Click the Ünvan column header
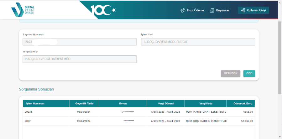The height and width of the screenshot is (139, 282). [127, 104]
